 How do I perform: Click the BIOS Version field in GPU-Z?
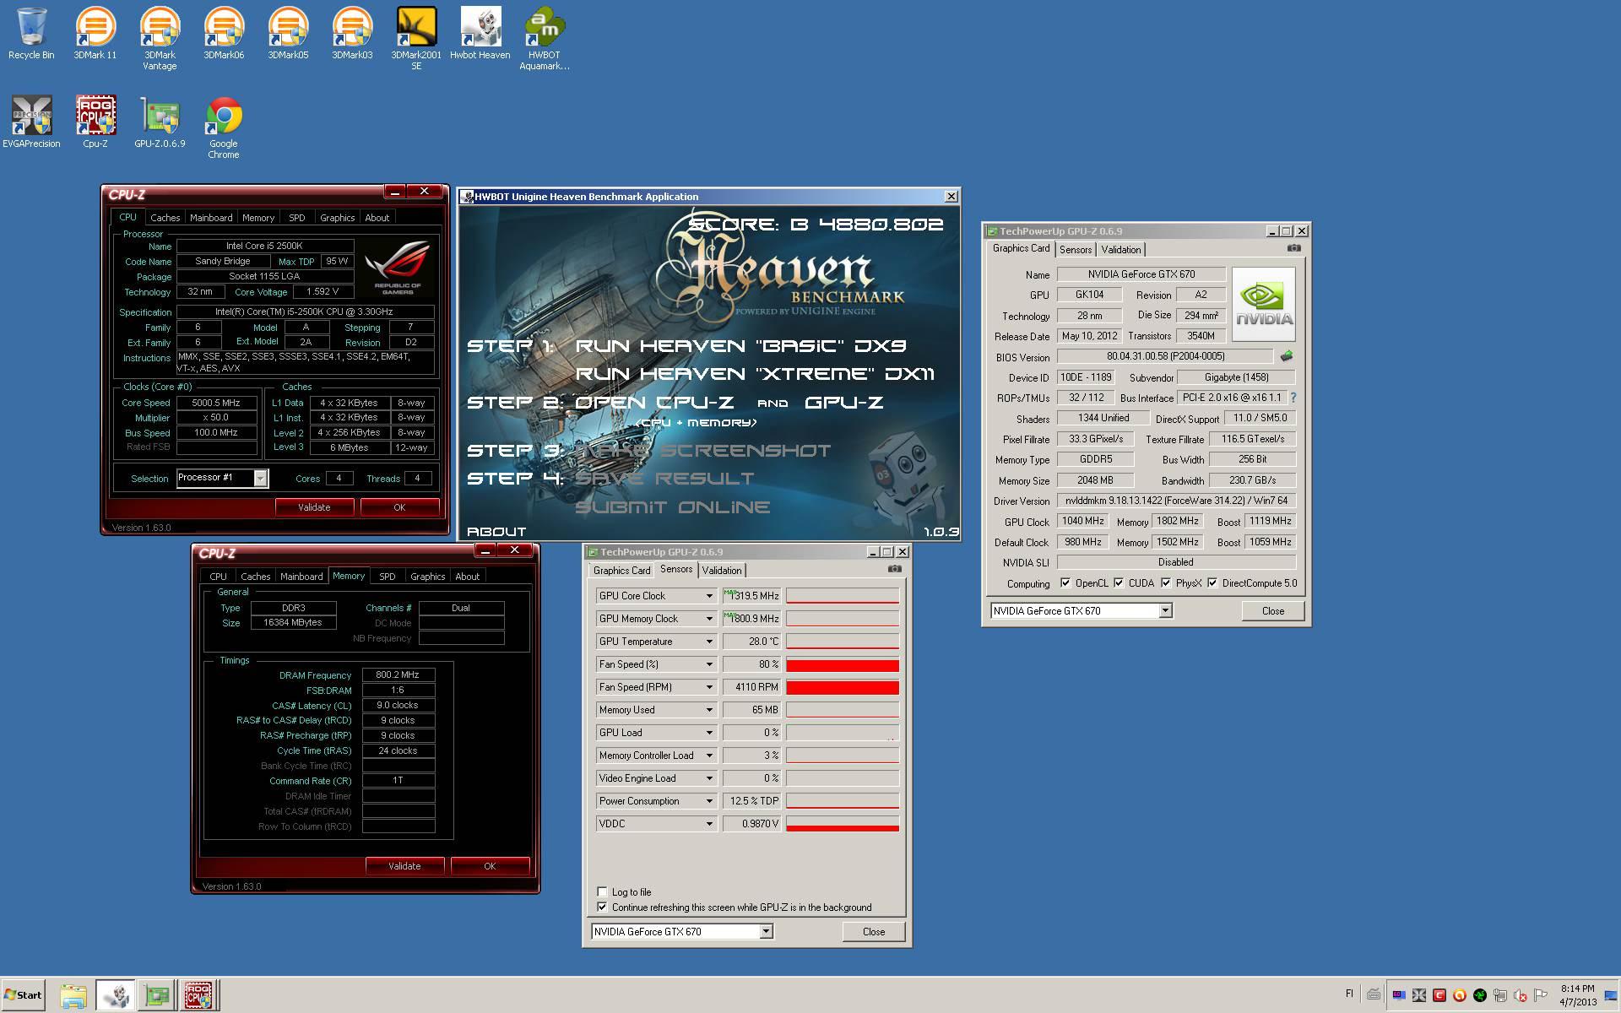pos(1165,356)
